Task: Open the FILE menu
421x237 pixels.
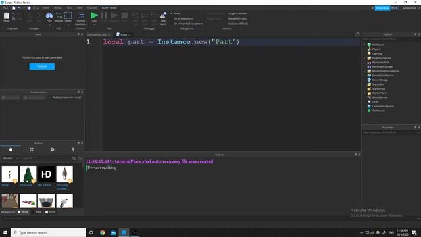Action: point(5,8)
